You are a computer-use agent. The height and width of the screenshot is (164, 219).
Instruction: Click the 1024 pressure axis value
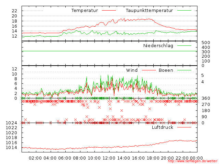coord(11,123)
